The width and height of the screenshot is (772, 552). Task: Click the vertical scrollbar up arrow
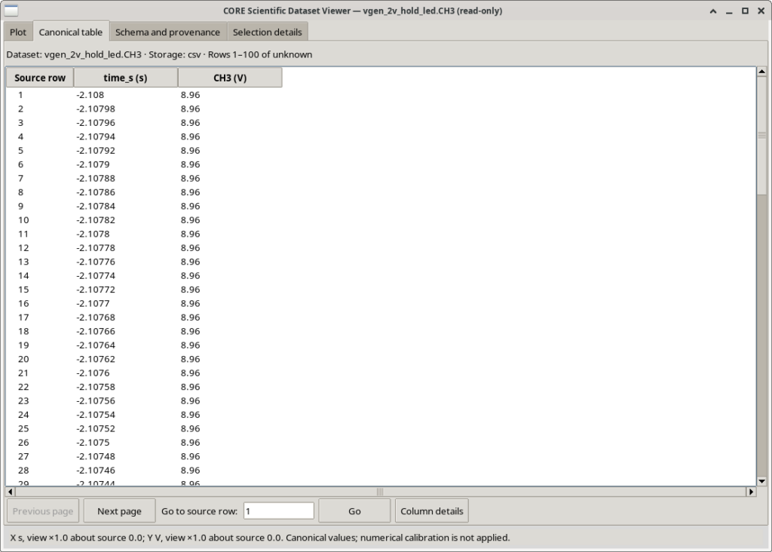[x=761, y=72]
